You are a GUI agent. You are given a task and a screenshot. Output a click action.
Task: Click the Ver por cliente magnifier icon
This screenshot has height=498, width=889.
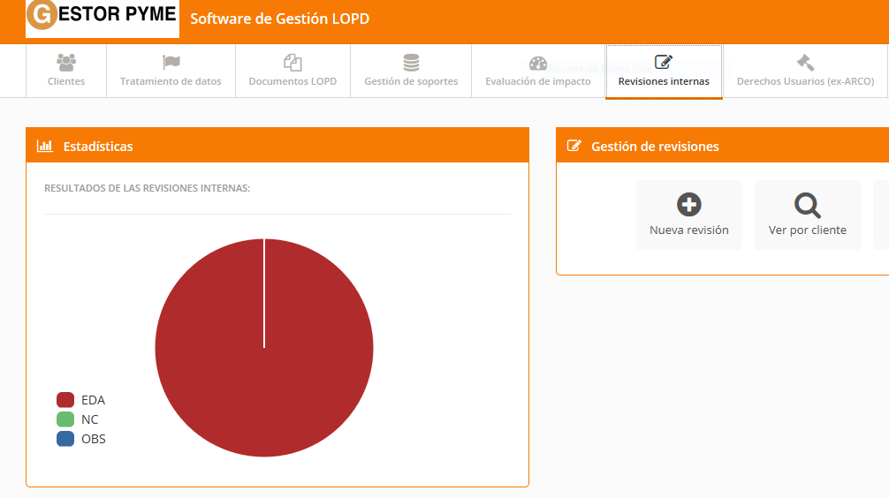[808, 205]
